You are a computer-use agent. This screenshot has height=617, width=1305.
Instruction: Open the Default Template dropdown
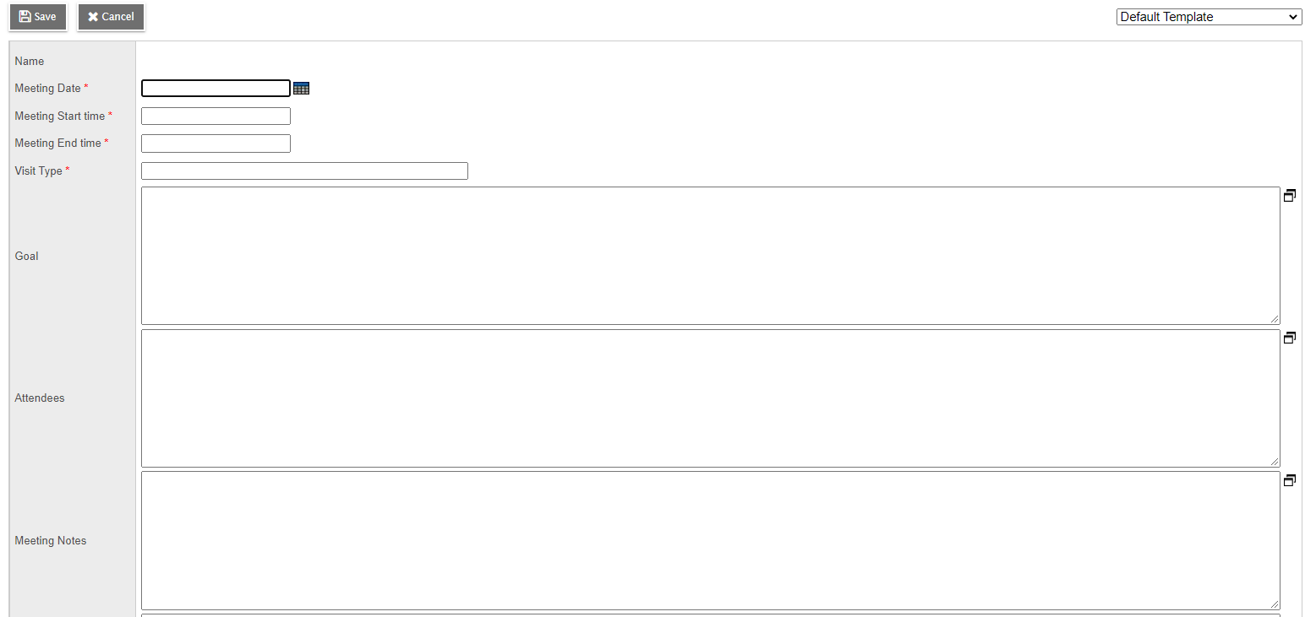coord(1209,17)
